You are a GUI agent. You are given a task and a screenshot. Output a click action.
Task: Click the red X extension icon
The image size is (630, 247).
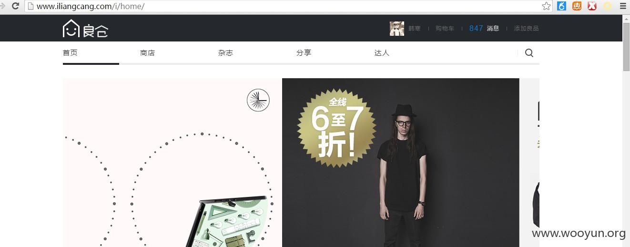click(592, 6)
